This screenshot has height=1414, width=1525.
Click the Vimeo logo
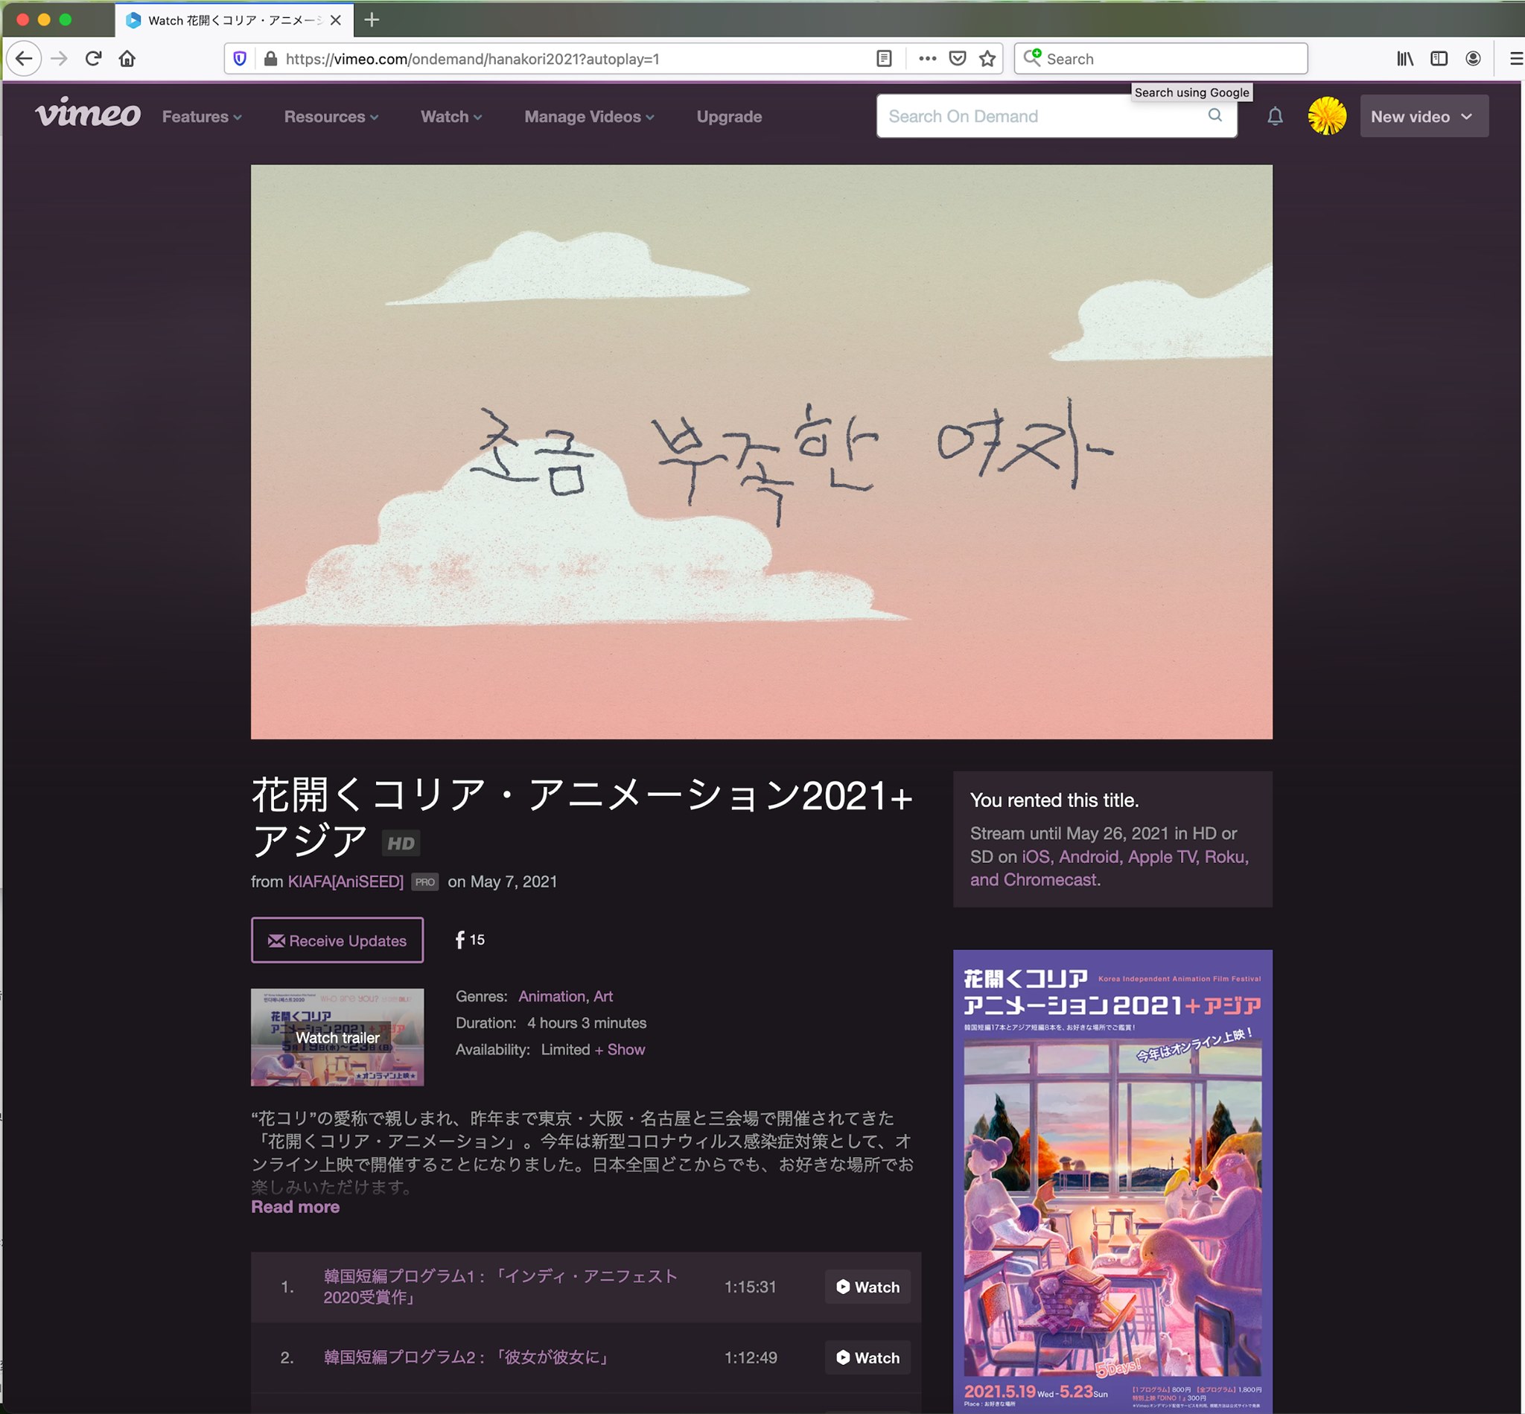[x=88, y=113]
